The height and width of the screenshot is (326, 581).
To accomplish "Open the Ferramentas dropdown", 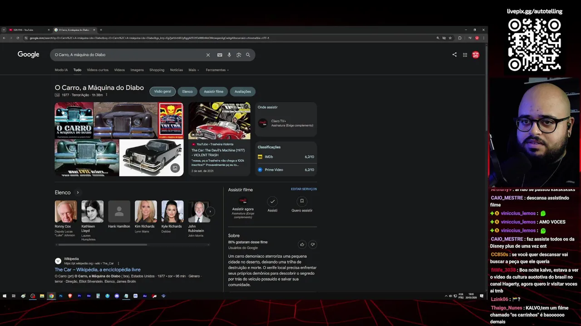I will click(217, 70).
